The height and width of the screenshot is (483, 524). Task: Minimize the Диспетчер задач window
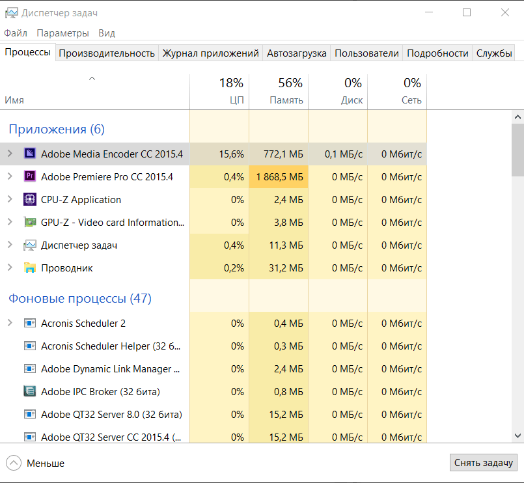click(x=429, y=12)
